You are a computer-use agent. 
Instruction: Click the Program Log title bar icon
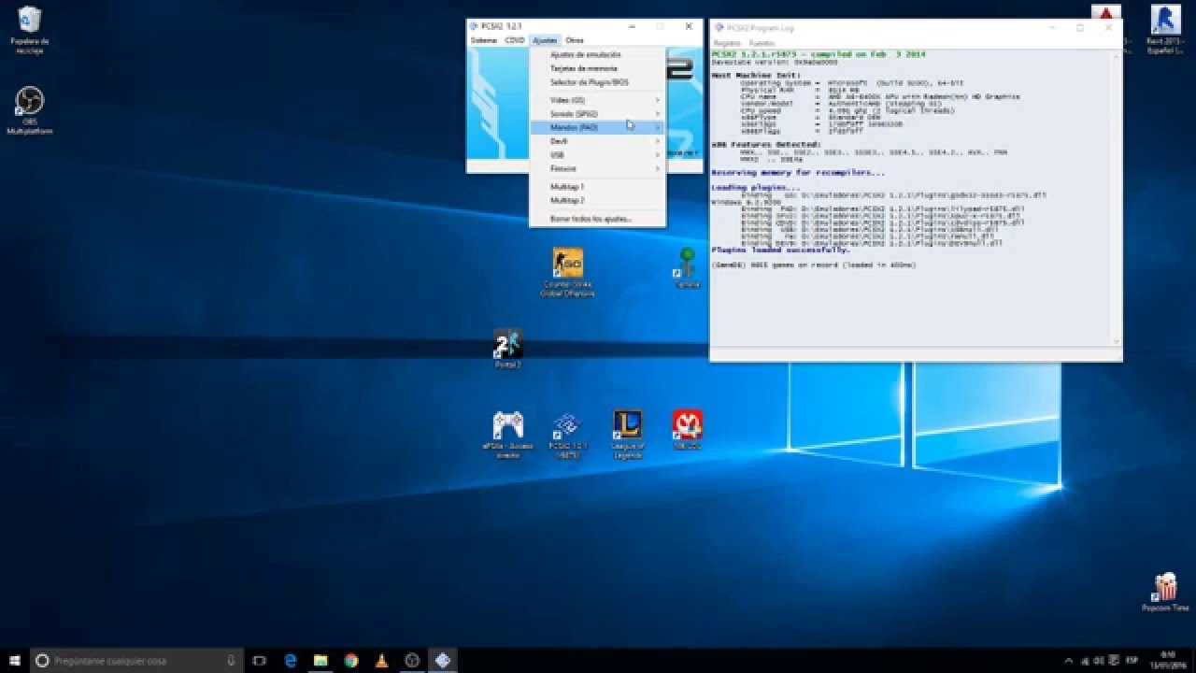click(718, 28)
